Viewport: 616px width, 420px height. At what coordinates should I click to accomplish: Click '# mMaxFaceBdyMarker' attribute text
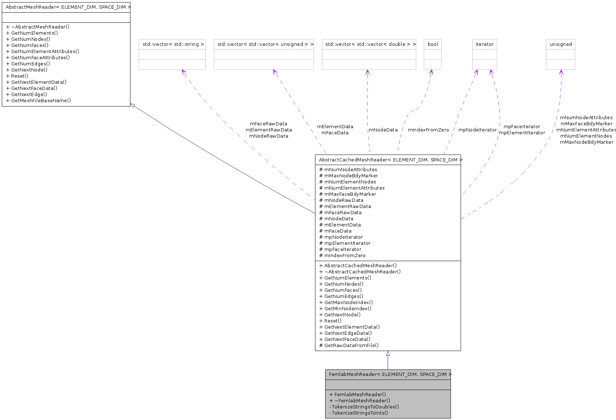pos(348,194)
